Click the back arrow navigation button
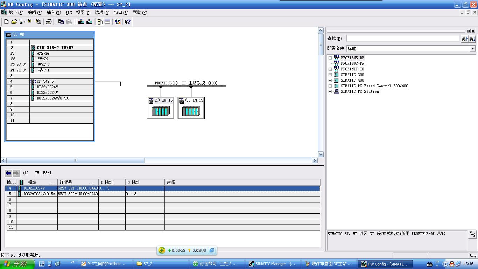This screenshot has width=478, height=269. [8, 173]
